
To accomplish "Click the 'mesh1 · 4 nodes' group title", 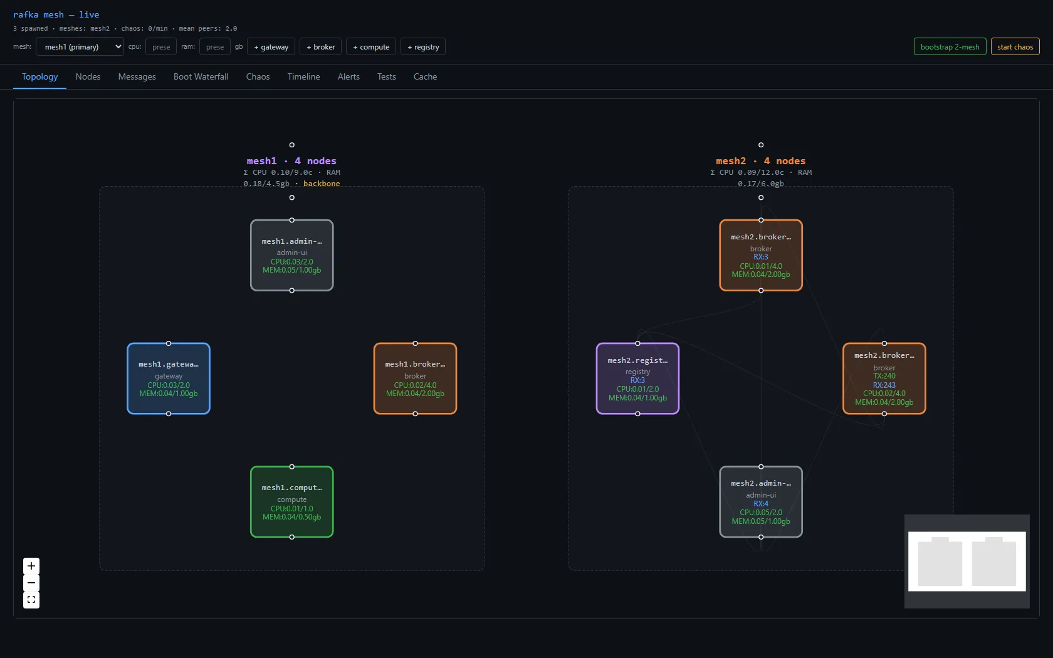I will tap(291, 161).
